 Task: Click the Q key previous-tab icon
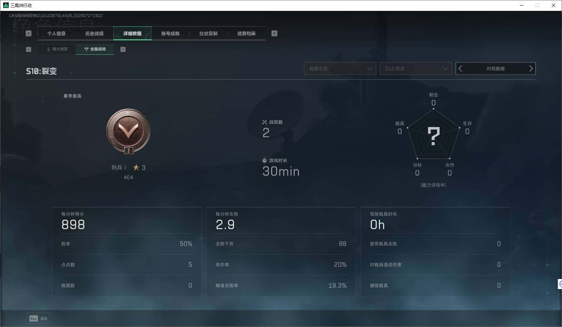[x=29, y=33]
